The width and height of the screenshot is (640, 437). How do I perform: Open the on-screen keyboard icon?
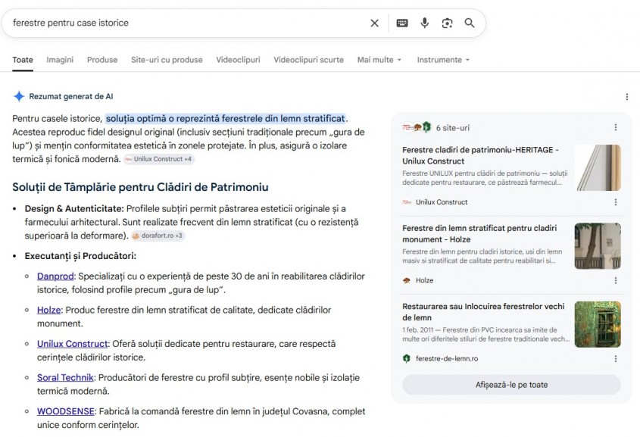point(402,23)
